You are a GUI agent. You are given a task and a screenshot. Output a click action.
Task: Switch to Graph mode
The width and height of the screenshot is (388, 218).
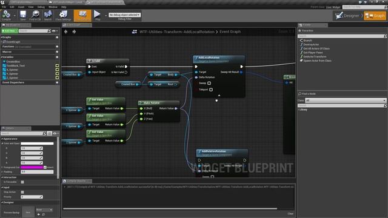(x=375, y=16)
